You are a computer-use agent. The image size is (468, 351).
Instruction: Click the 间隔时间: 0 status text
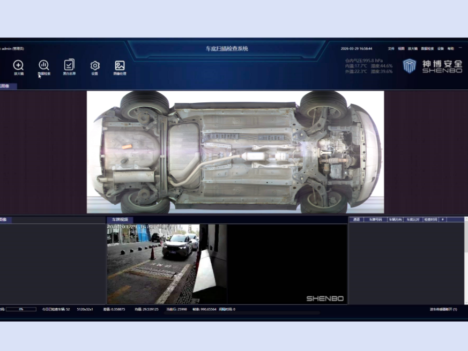(x=227, y=309)
